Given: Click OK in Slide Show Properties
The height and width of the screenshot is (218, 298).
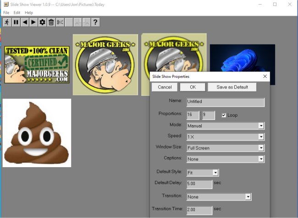Looking at the screenshot, I should pyautogui.click(x=193, y=87).
